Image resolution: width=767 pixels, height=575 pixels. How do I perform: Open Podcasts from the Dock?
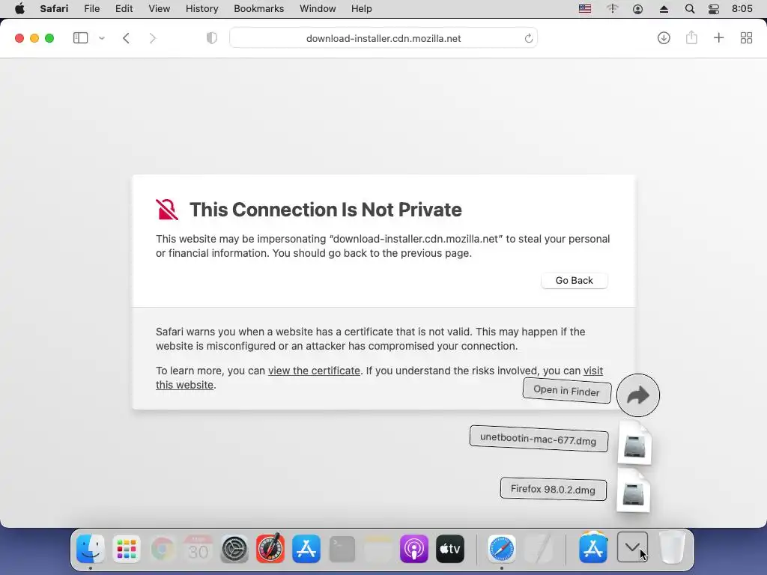413,549
